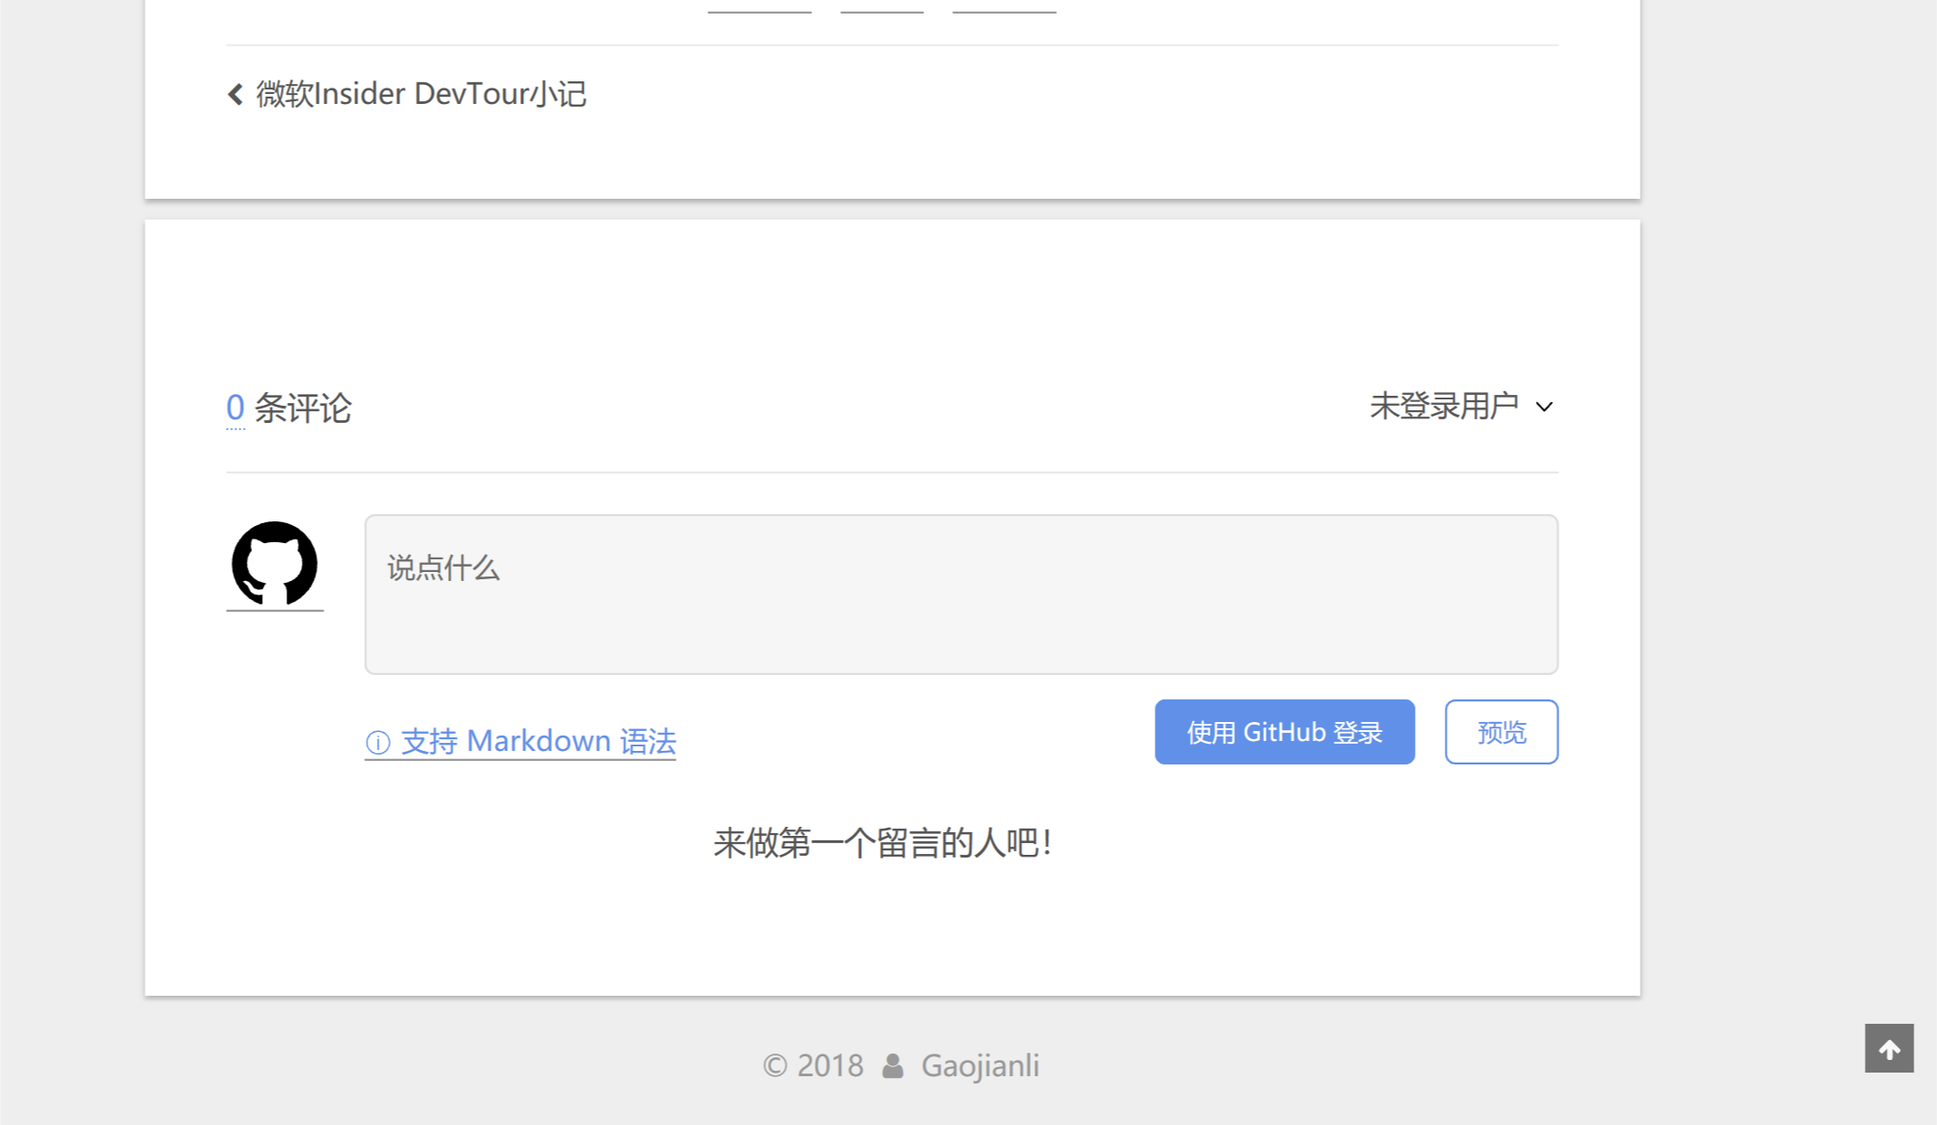Click the 预览 preview button
The image size is (1937, 1125).
[x=1501, y=732]
